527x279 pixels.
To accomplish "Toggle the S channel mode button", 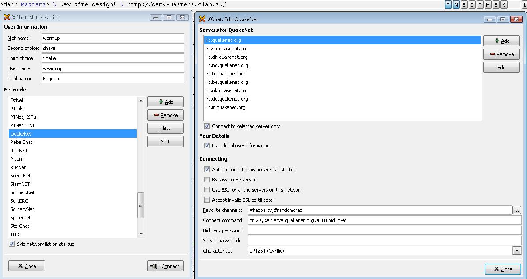I will [464, 5].
